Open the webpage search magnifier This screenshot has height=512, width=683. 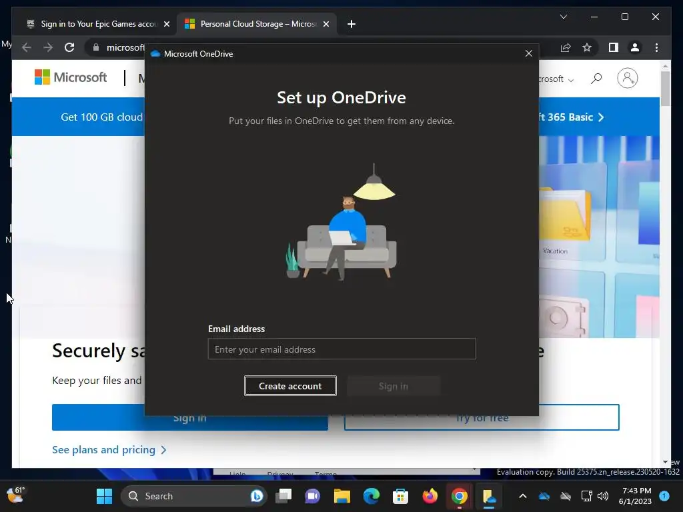pyautogui.click(x=596, y=79)
